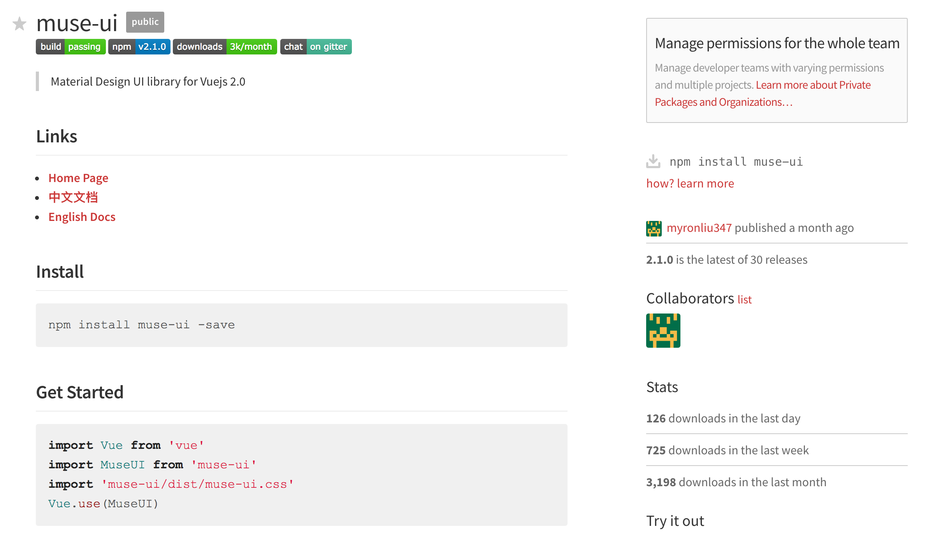Click 3,198 downloads in the last month
The width and height of the screenshot is (942, 536).
pyautogui.click(x=736, y=482)
